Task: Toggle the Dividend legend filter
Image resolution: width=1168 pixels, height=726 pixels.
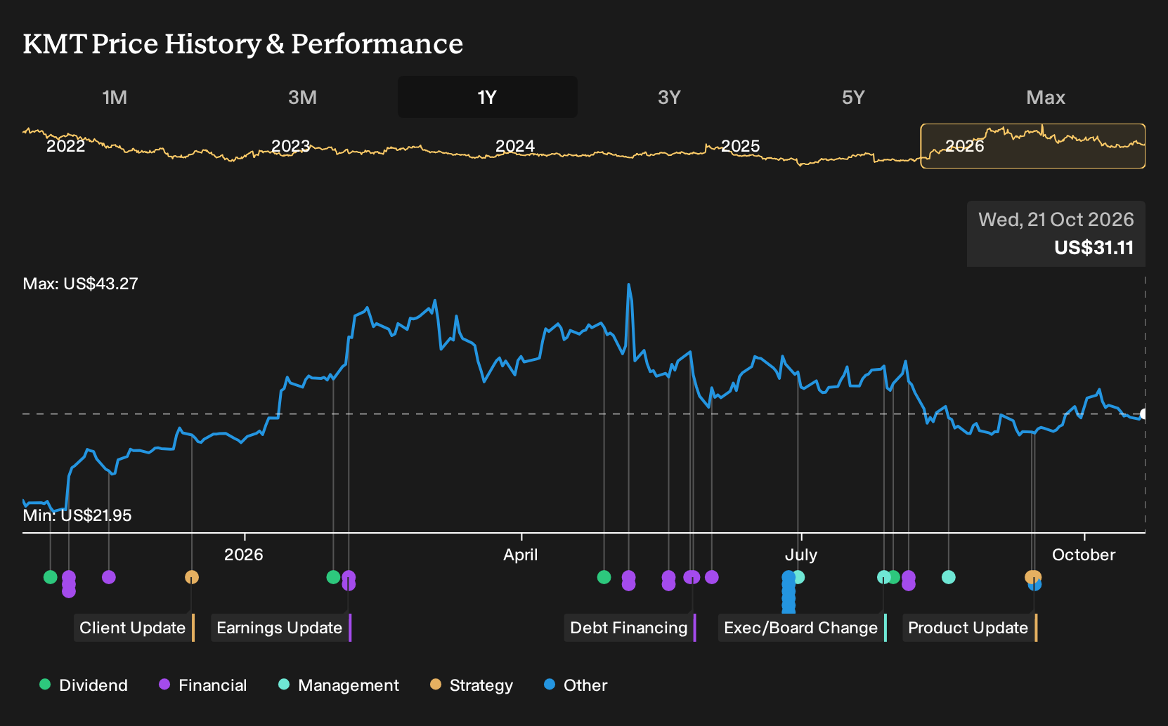Action: 84,685
